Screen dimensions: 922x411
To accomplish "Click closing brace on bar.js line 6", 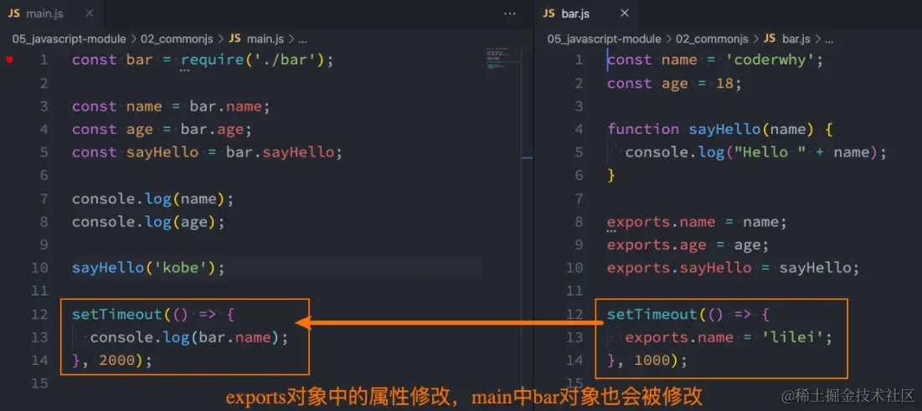I will [x=611, y=175].
